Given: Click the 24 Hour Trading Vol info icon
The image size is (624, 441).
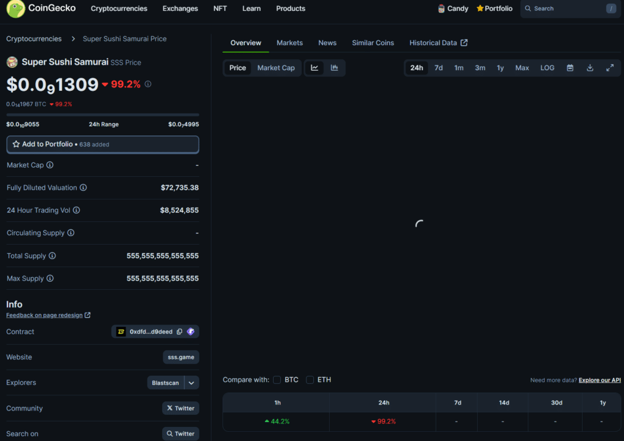Looking at the screenshot, I should pyautogui.click(x=76, y=210).
